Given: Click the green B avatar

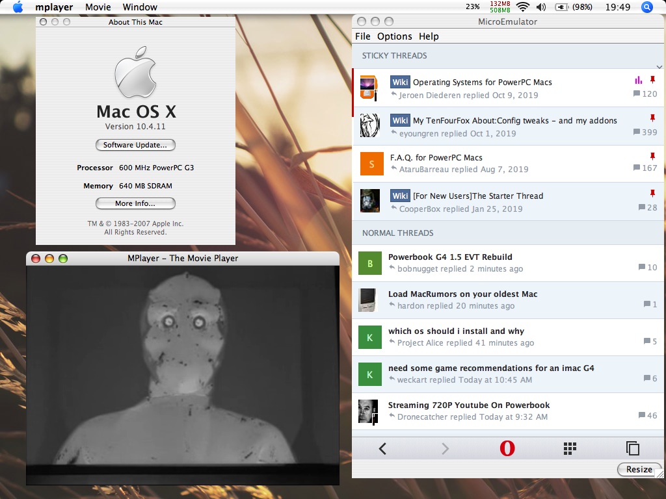Looking at the screenshot, I should click(x=370, y=264).
